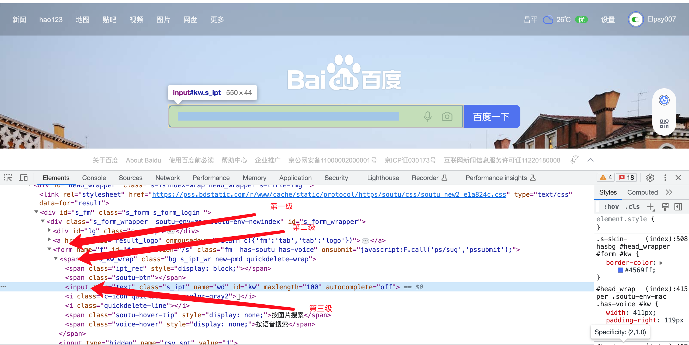Click the QR code sidebar icon
The width and height of the screenshot is (689, 345).
pyautogui.click(x=664, y=124)
